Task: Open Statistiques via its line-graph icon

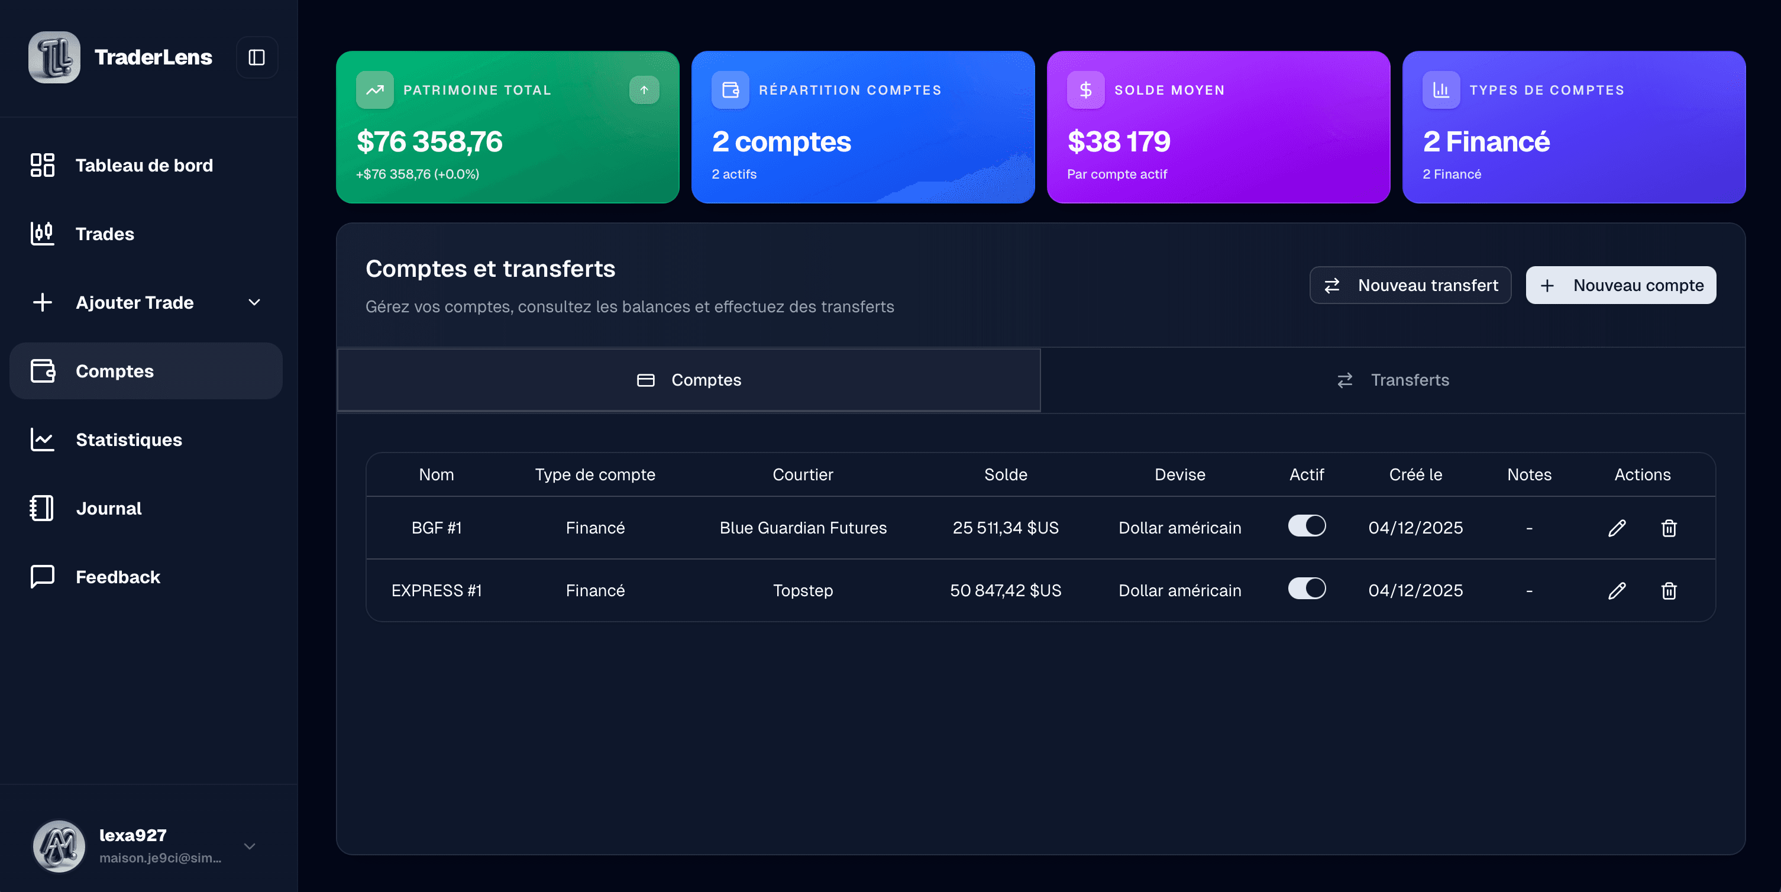Action: click(42, 439)
